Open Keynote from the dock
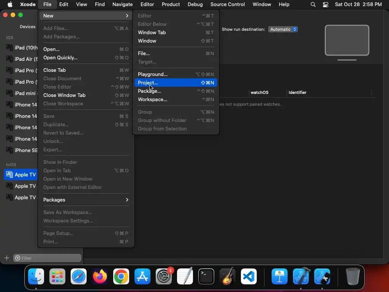Screen dimensions: 389x292 click(x=280, y=276)
